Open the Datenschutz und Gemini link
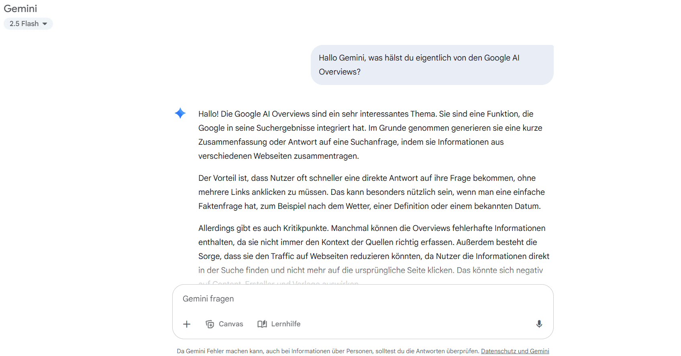Viewport: 681px width, 356px height. pos(515,351)
